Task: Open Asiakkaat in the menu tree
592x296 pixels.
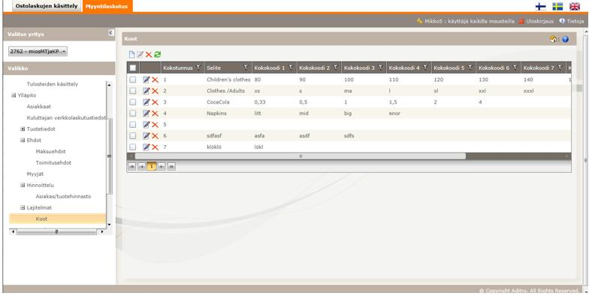Action: [x=39, y=107]
